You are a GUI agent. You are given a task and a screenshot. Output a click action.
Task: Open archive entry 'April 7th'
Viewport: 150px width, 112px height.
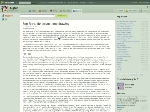119,70
